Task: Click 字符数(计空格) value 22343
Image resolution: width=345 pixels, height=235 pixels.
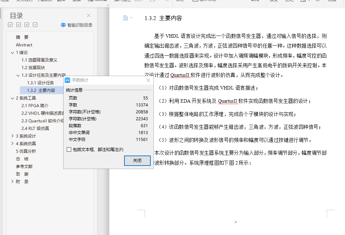Action: click(142, 119)
